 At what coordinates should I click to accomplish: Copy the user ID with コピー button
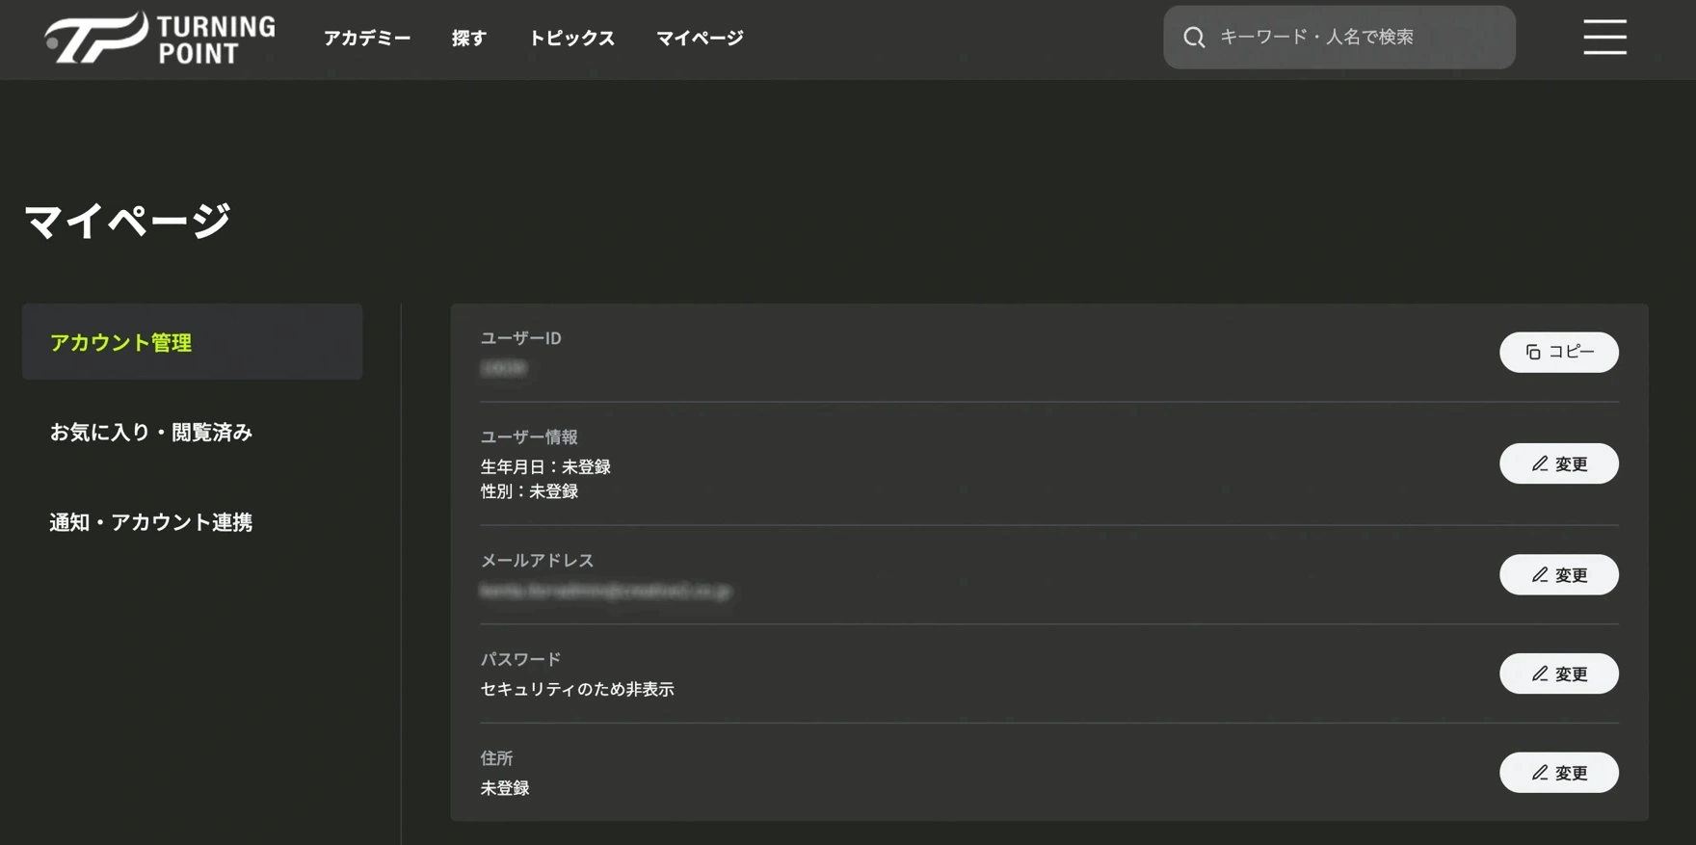1558,353
